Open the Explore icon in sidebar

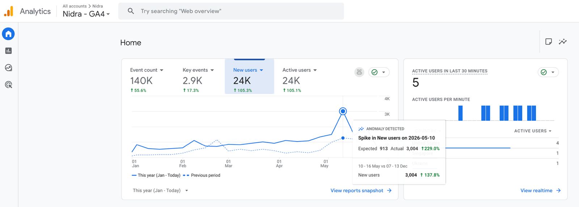pos(8,68)
